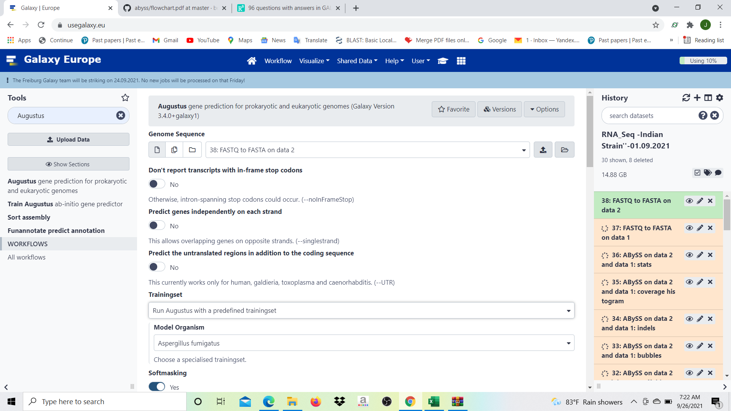Viewport: 731px width, 411px height.
Task: Create new history with plus icon
Action: coord(697,98)
